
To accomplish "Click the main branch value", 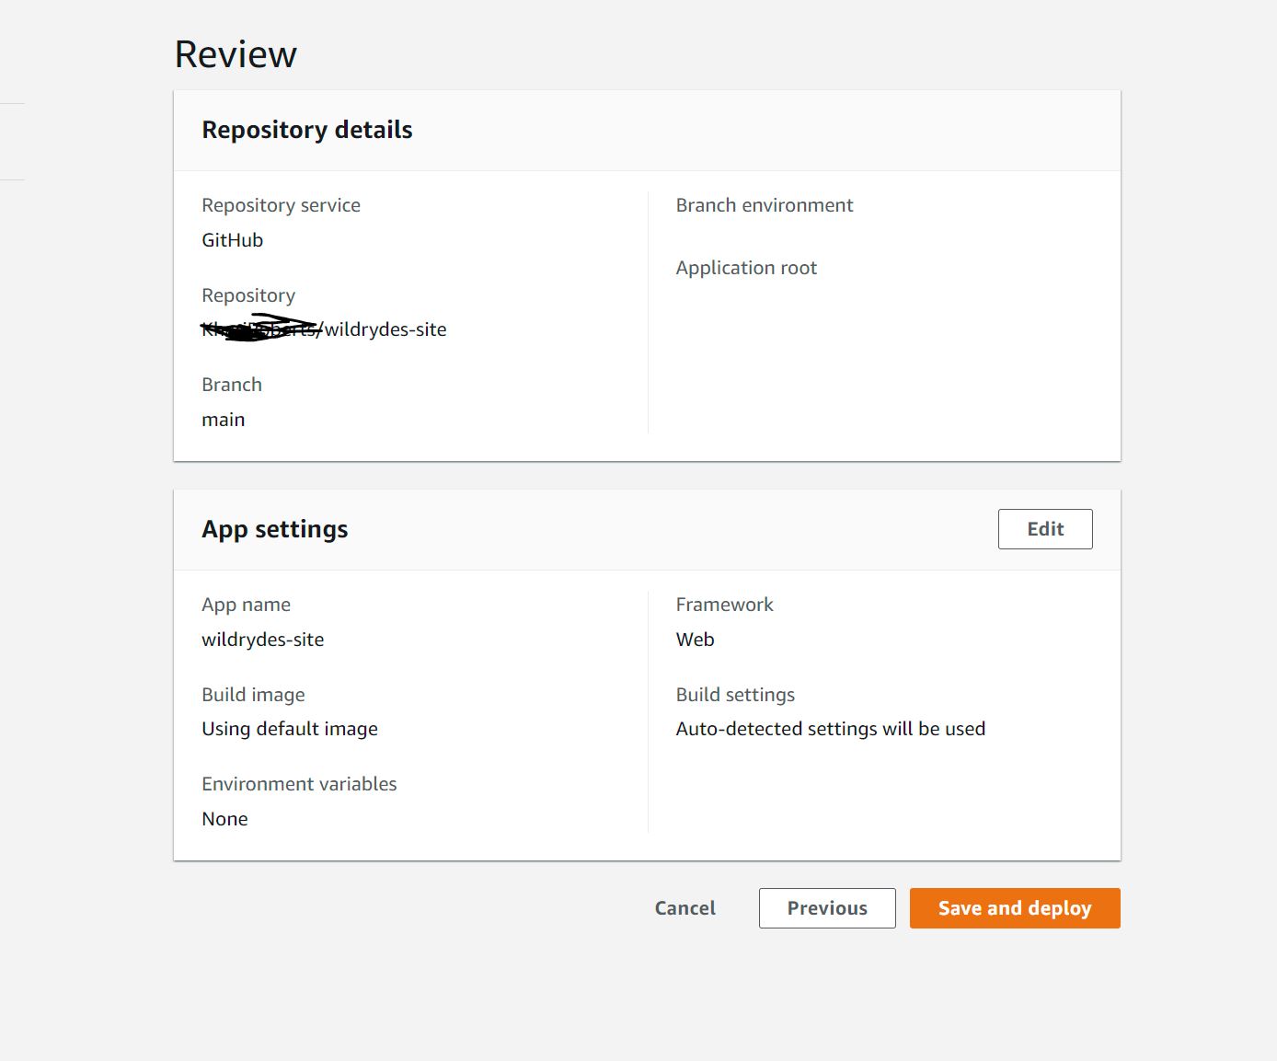I will [223, 419].
